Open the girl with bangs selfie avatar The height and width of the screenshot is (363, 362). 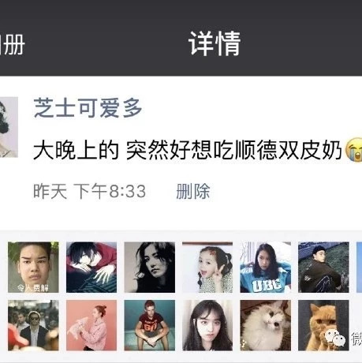coord(207,325)
